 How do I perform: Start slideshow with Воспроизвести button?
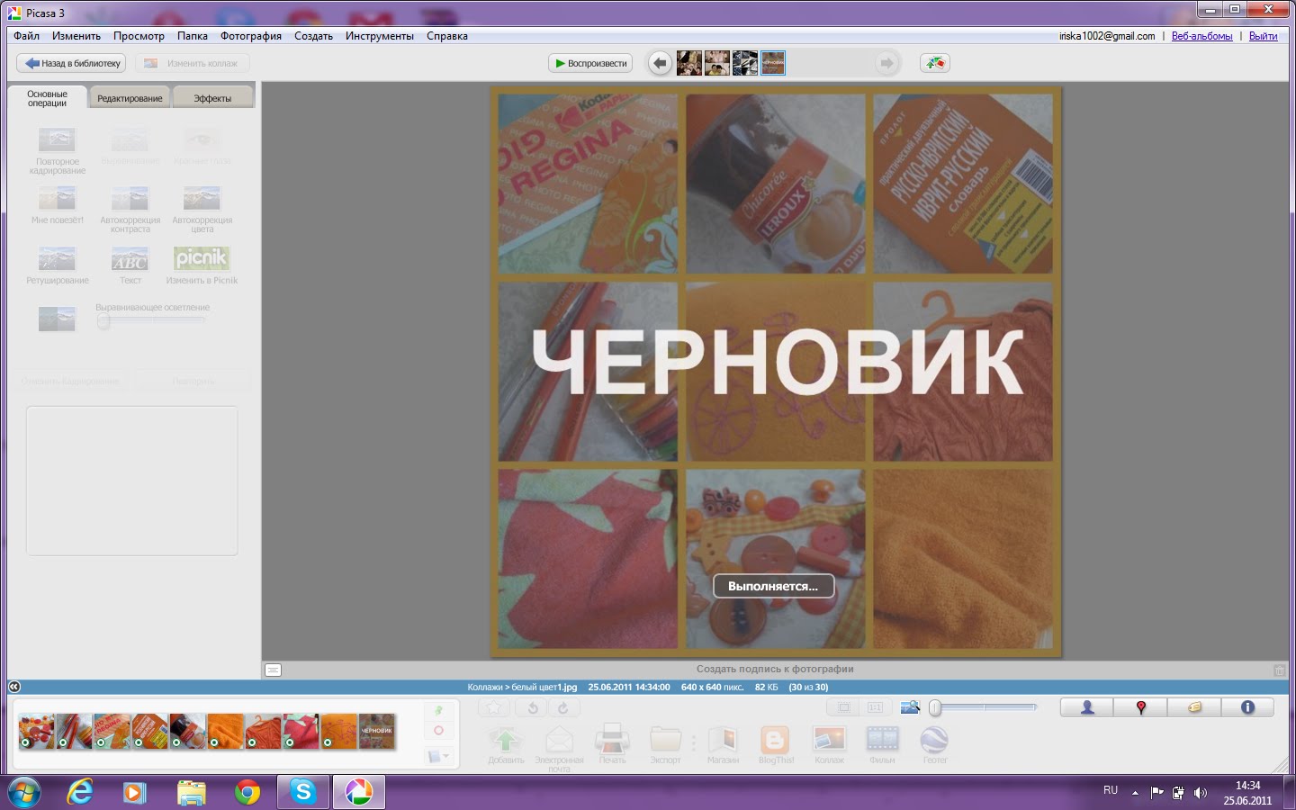(590, 63)
